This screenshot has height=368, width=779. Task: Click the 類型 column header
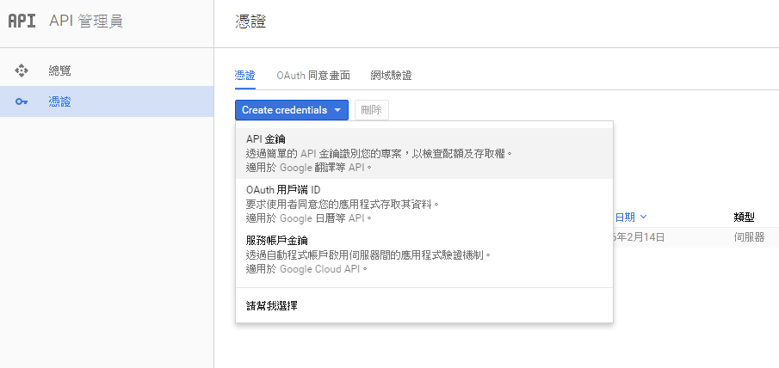[744, 217]
